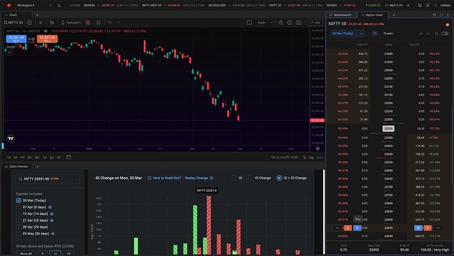The height and width of the screenshot is (256, 454).
Task: Expand the Save options arrow
Action: [272, 22]
